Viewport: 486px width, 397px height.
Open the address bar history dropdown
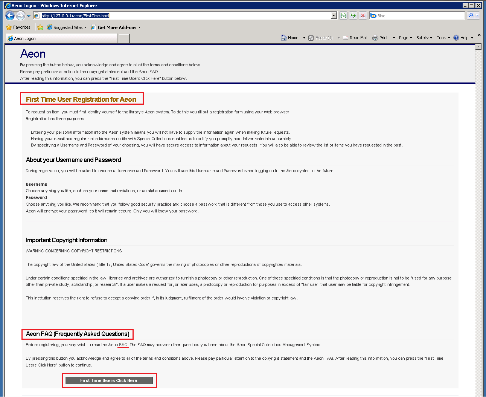(x=334, y=15)
